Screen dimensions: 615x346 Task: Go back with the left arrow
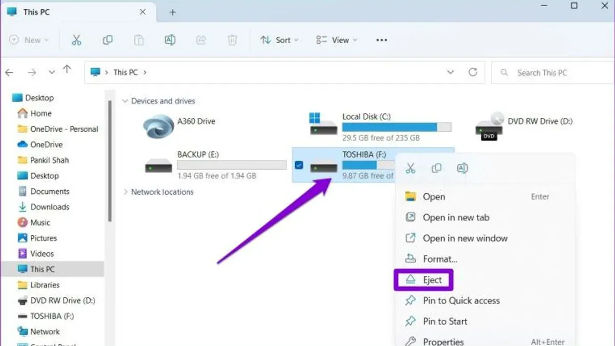coord(9,72)
